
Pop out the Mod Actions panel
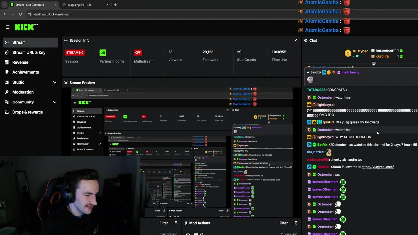point(295,223)
